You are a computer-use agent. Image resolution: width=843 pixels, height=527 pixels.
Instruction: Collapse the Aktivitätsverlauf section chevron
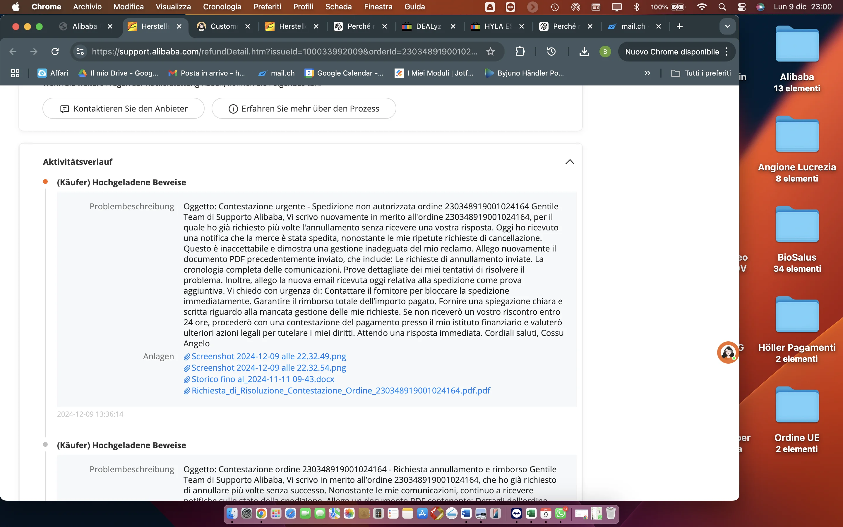coord(570,162)
